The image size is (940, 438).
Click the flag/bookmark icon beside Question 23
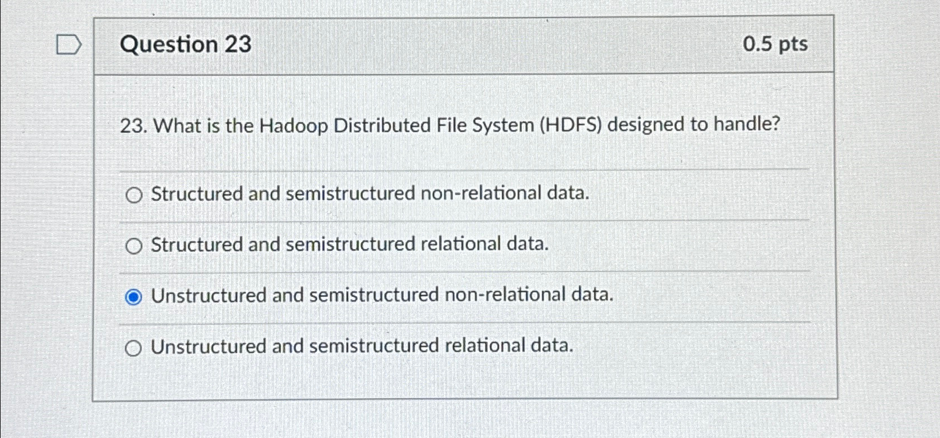[70, 44]
